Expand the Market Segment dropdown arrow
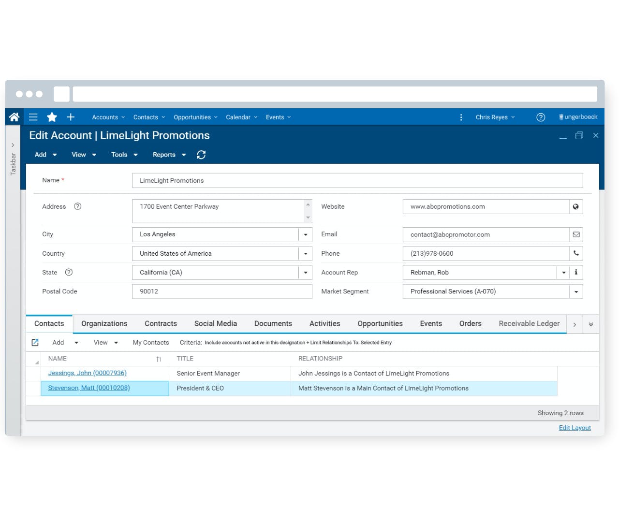Screen dimensions: 619x522 coord(576,291)
